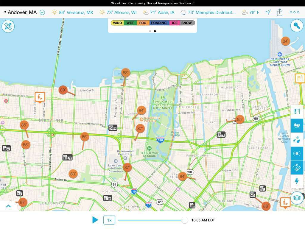
Task: Open the map layers stack button
Action: (297, 198)
